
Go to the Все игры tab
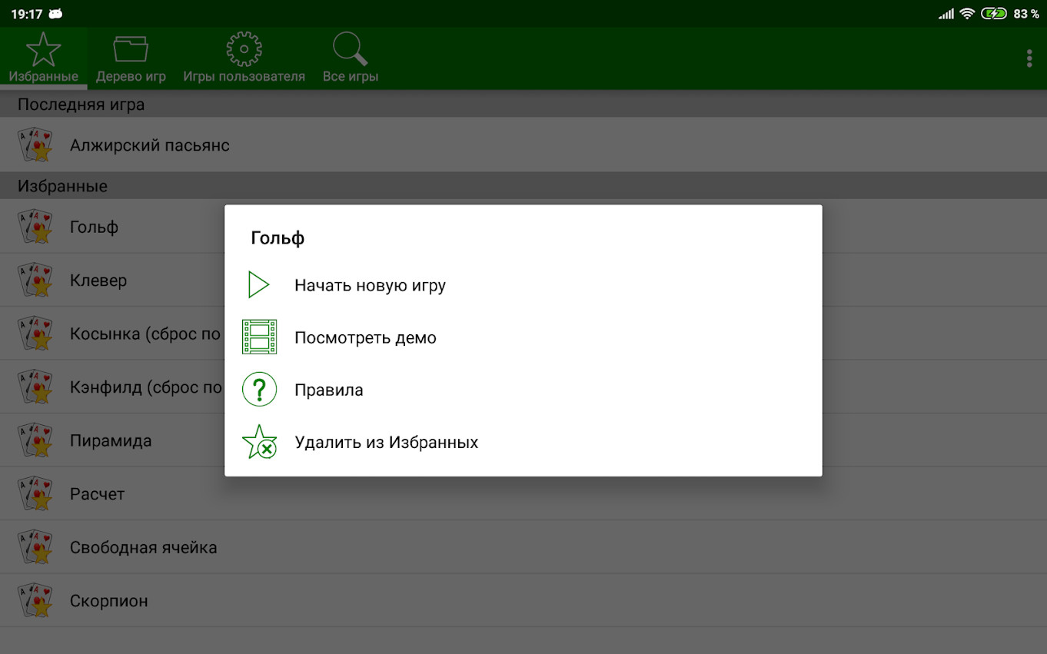point(351,58)
